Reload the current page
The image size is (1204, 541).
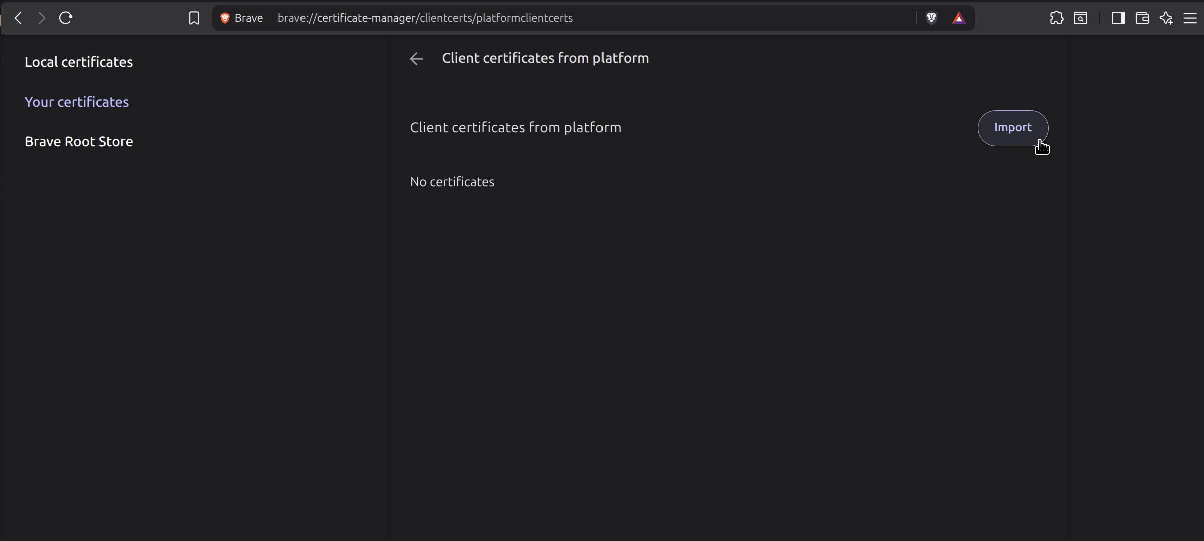66,18
